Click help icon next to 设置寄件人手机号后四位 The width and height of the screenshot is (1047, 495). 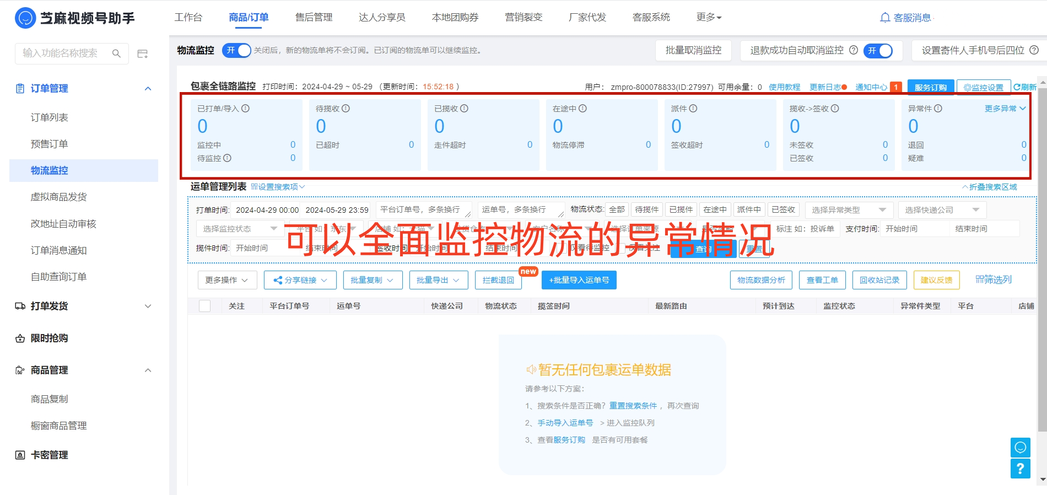click(x=1034, y=50)
